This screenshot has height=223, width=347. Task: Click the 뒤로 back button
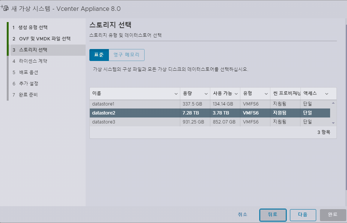point(273,215)
